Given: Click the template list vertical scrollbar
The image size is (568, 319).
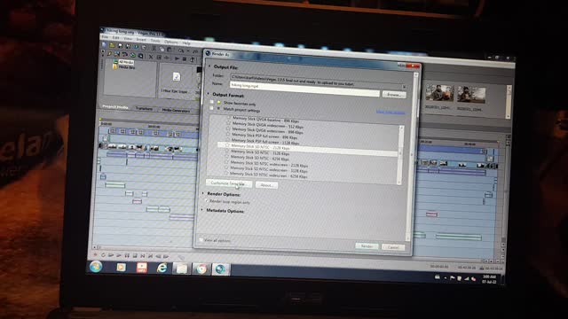Looking at the screenshot, I should [400, 156].
